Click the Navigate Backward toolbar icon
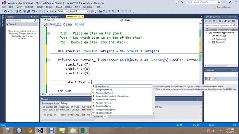 6,12
